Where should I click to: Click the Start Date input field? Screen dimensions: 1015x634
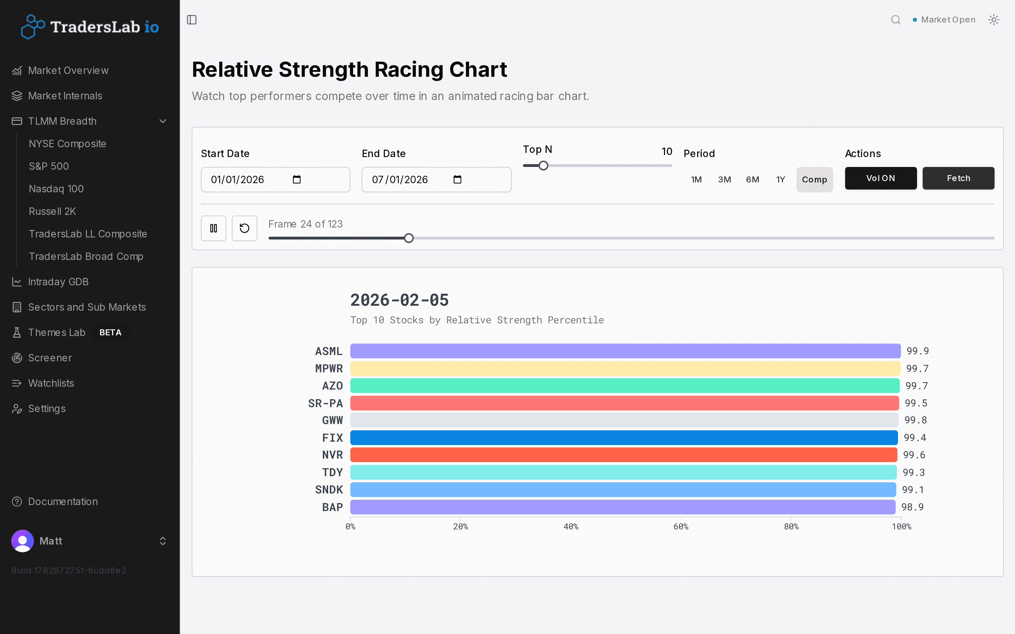[x=276, y=180]
